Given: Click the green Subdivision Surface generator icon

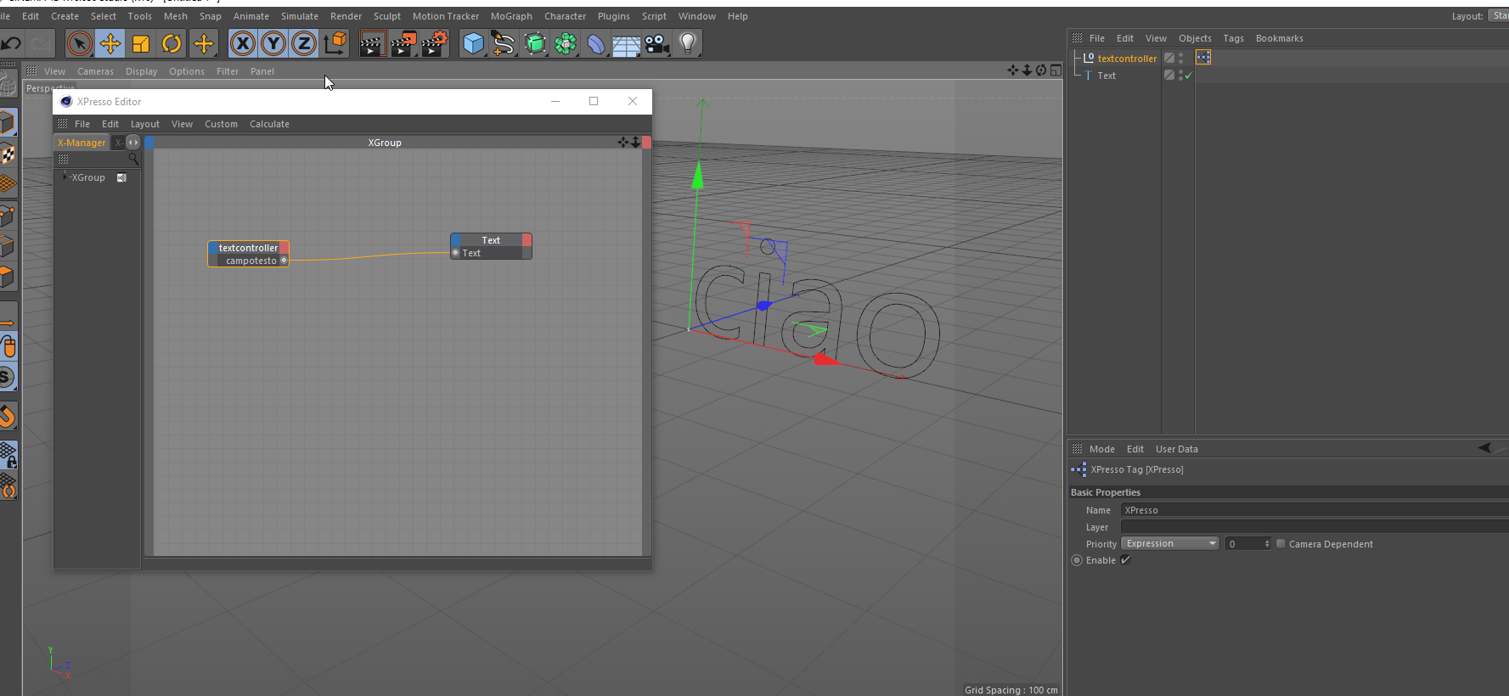Looking at the screenshot, I should [535, 43].
